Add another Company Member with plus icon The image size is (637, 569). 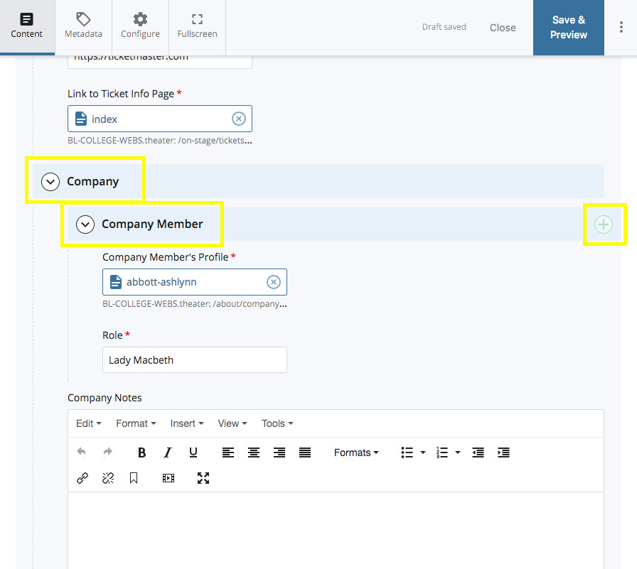604,224
